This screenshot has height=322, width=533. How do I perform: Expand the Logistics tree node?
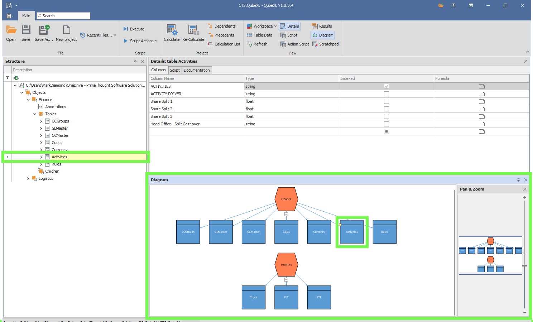click(28, 178)
